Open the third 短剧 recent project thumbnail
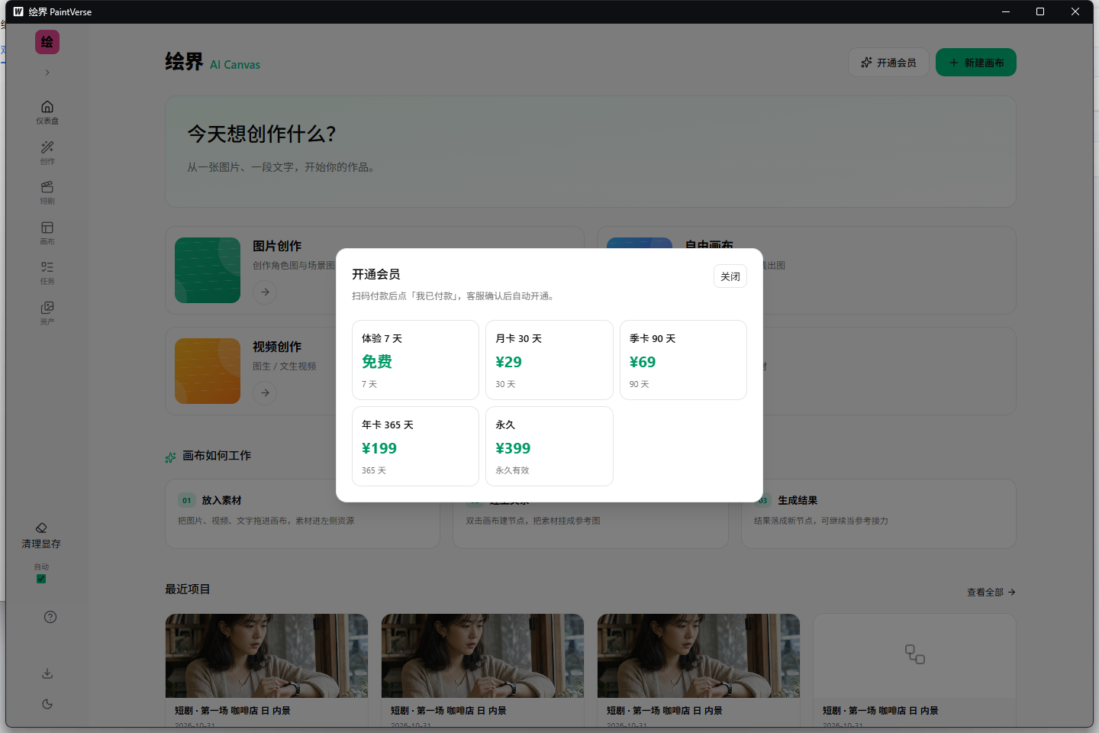Viewport: 1099px width, 733px height. click(698, 656)
